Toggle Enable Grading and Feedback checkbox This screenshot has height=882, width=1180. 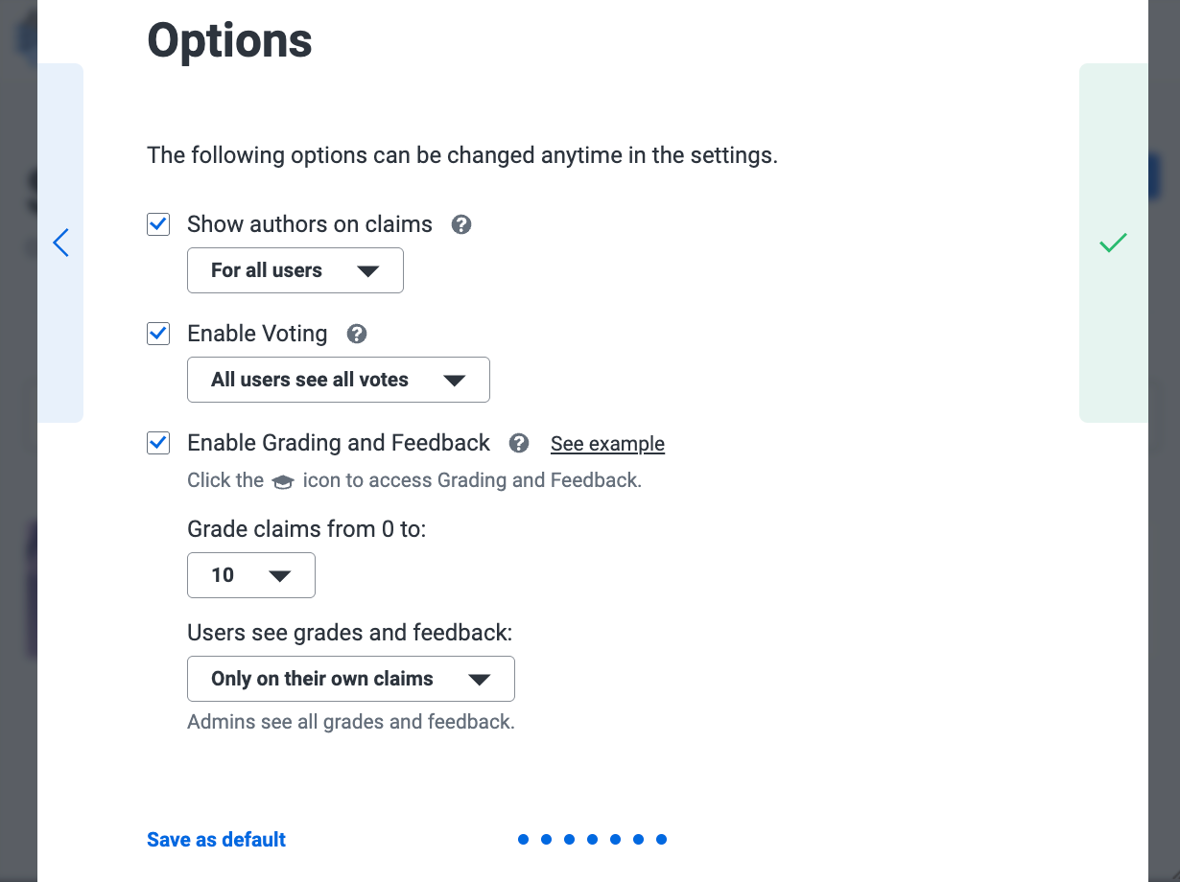click(x=158, y=444)
